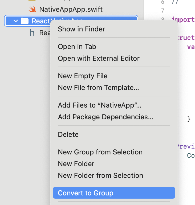Screen dimensions: 195x205
Task: Choose New Folder from Selection
Action: (x=100, y=175)
